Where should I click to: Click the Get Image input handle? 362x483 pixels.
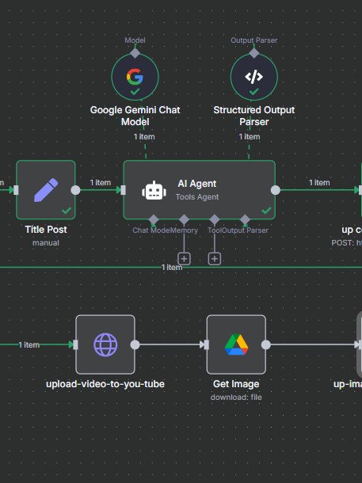(207, 344)
